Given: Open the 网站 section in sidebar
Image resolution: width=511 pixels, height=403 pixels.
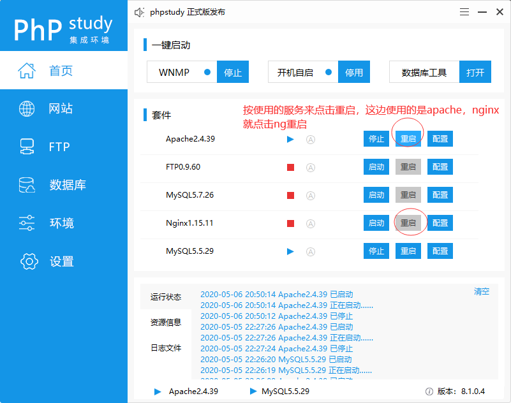Looking at the screenshot, I should pyautogui.click(x=61, y=108).
